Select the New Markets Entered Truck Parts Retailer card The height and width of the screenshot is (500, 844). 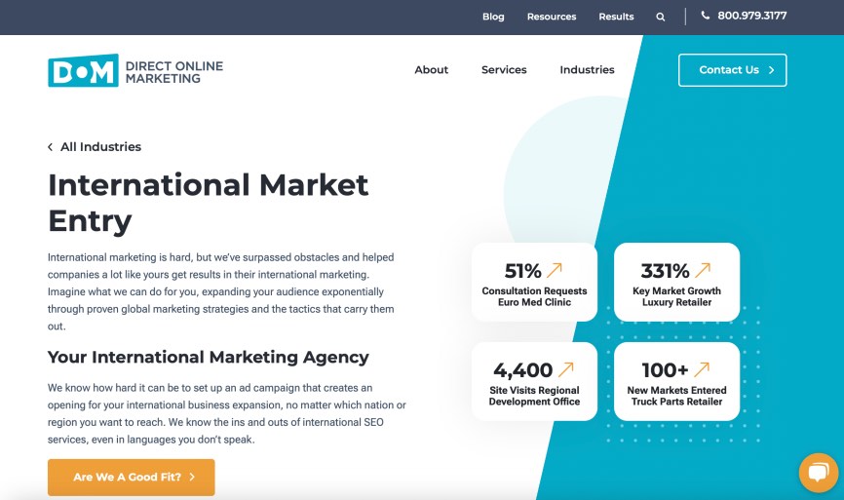[676, 381]
